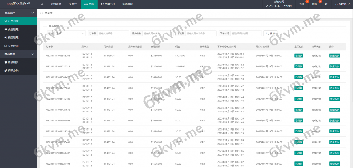Click the 提现 notification badge item
Screen dimensions: 353x168
315,4
